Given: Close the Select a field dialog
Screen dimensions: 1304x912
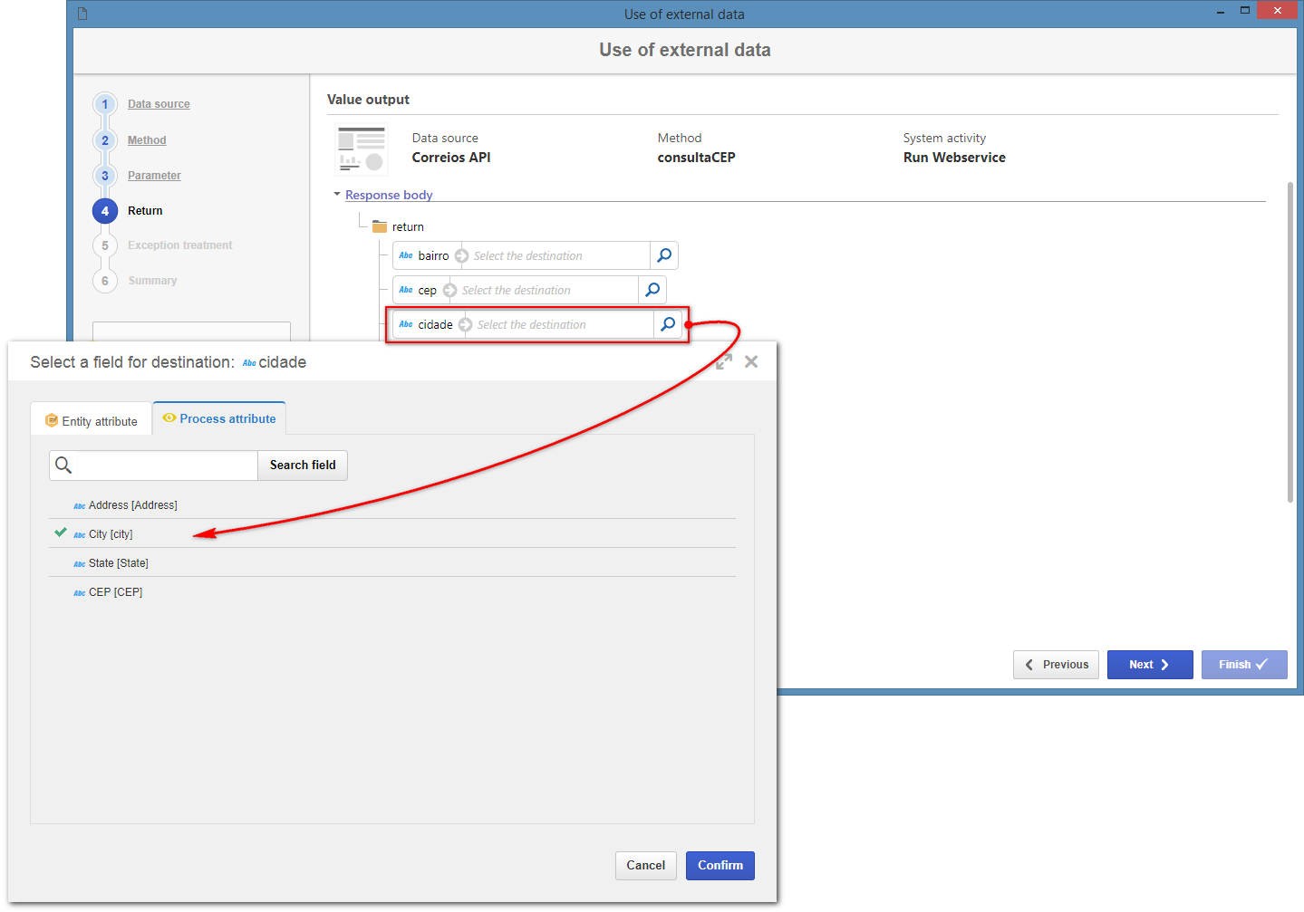Looking at the screenshot, I should (x=751, y=361).
